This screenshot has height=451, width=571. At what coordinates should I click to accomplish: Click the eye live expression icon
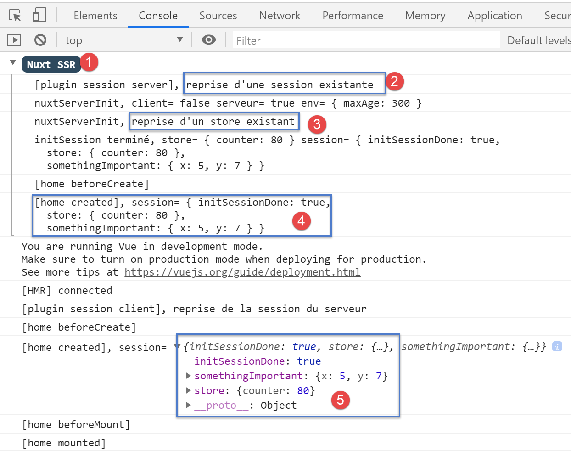(209, 40)
